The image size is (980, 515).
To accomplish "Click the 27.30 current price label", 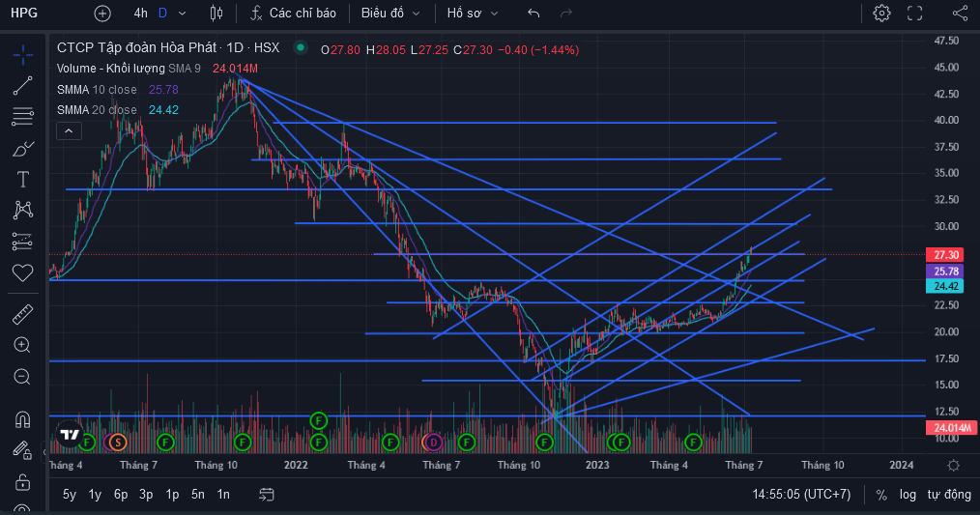I will click(945, 255).
